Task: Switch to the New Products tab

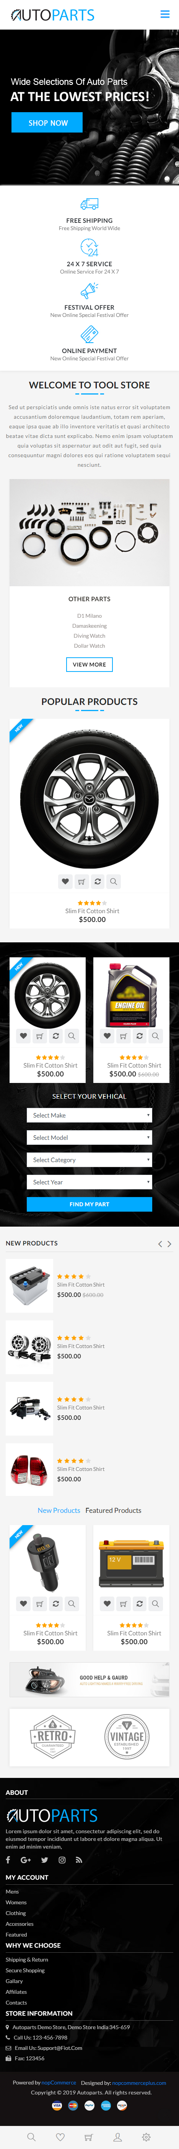Action: (59, 1510)
